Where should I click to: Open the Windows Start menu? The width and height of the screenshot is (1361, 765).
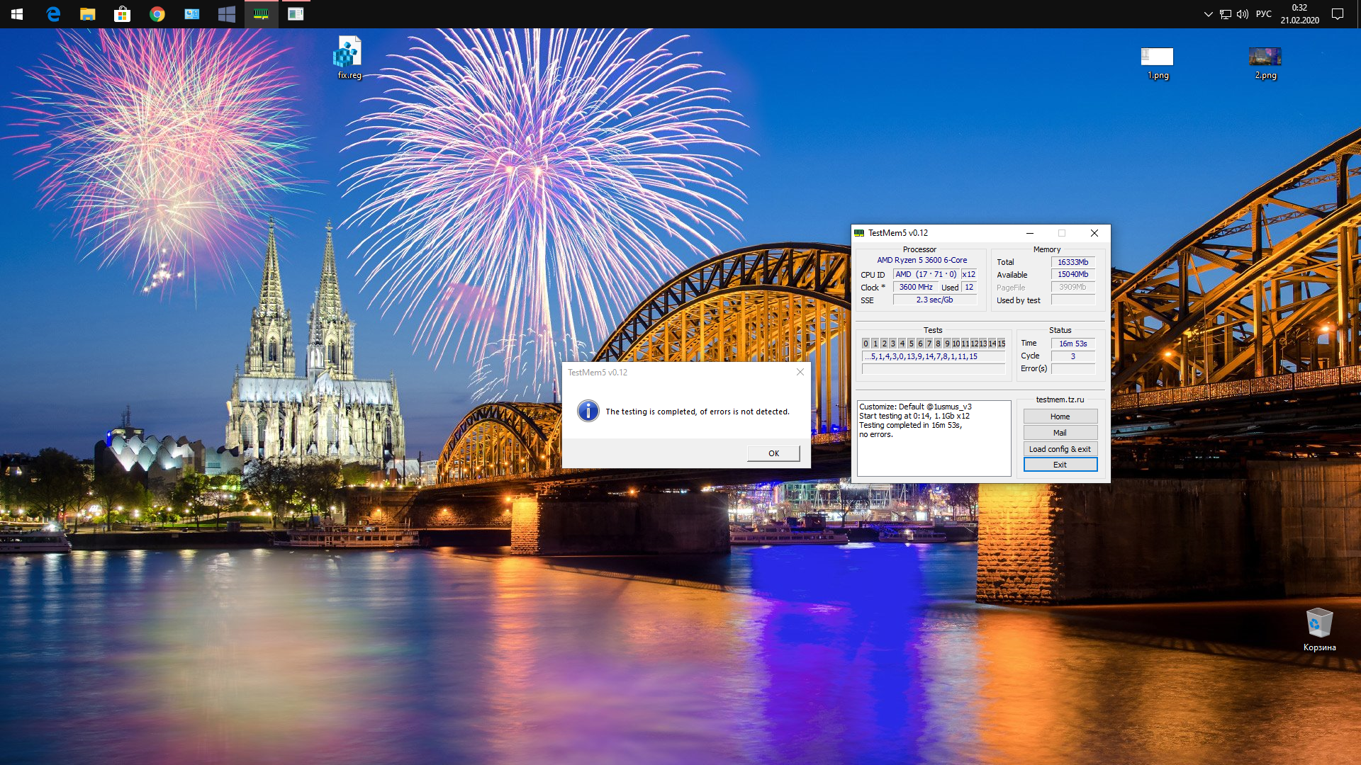pyautogui.click(x=17, y=14)
